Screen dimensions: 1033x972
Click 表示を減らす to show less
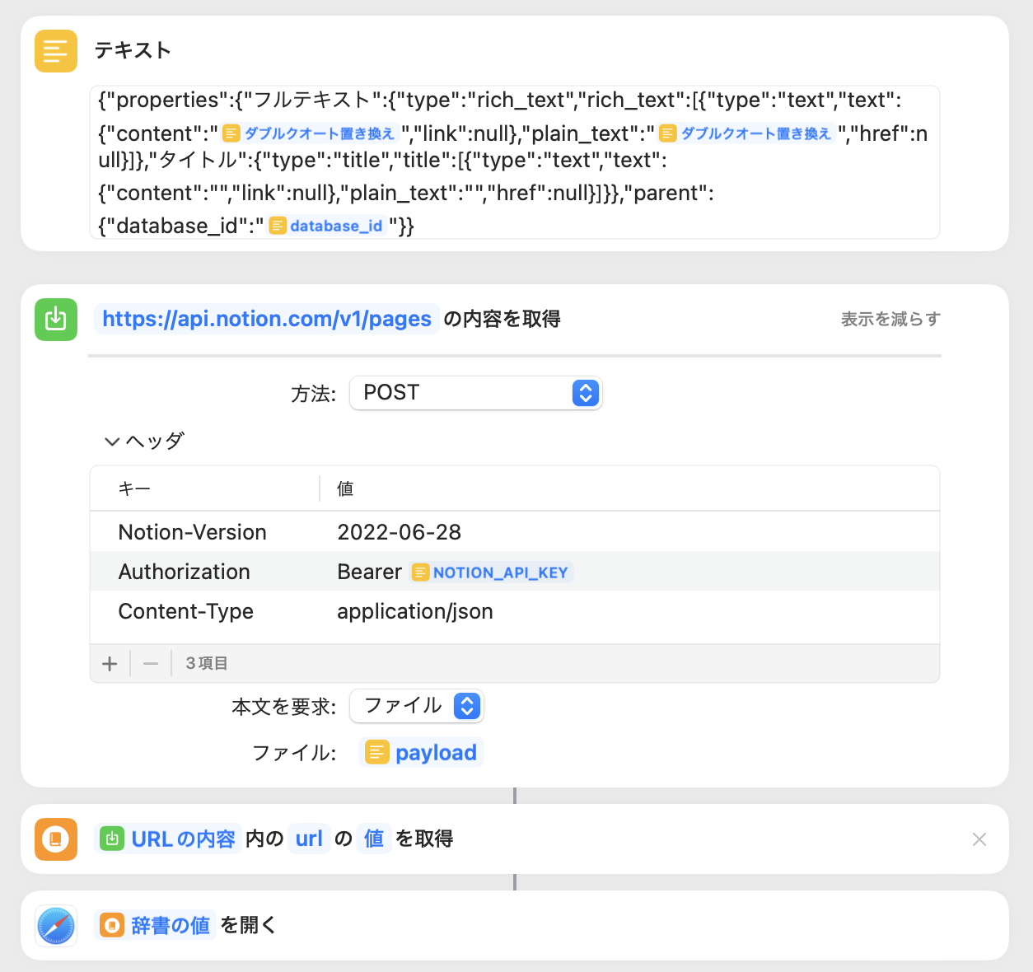pos(890,319)
